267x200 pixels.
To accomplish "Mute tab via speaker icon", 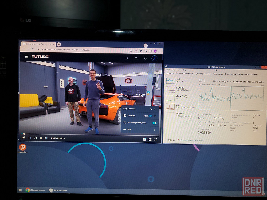I will 50,44.
